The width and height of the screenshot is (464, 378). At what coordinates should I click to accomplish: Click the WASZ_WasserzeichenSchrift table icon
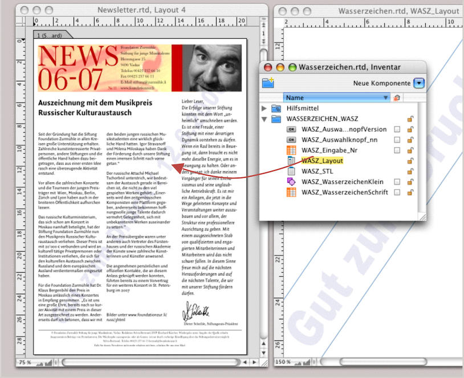pos(291,192)
